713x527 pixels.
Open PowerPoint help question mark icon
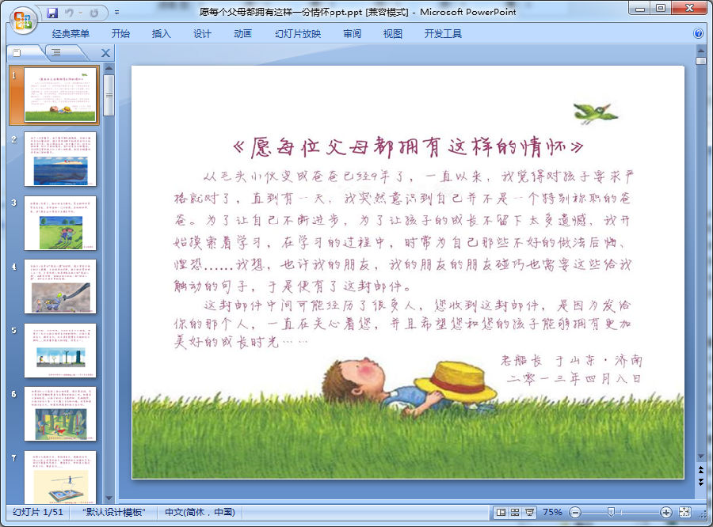pos(699,33)
